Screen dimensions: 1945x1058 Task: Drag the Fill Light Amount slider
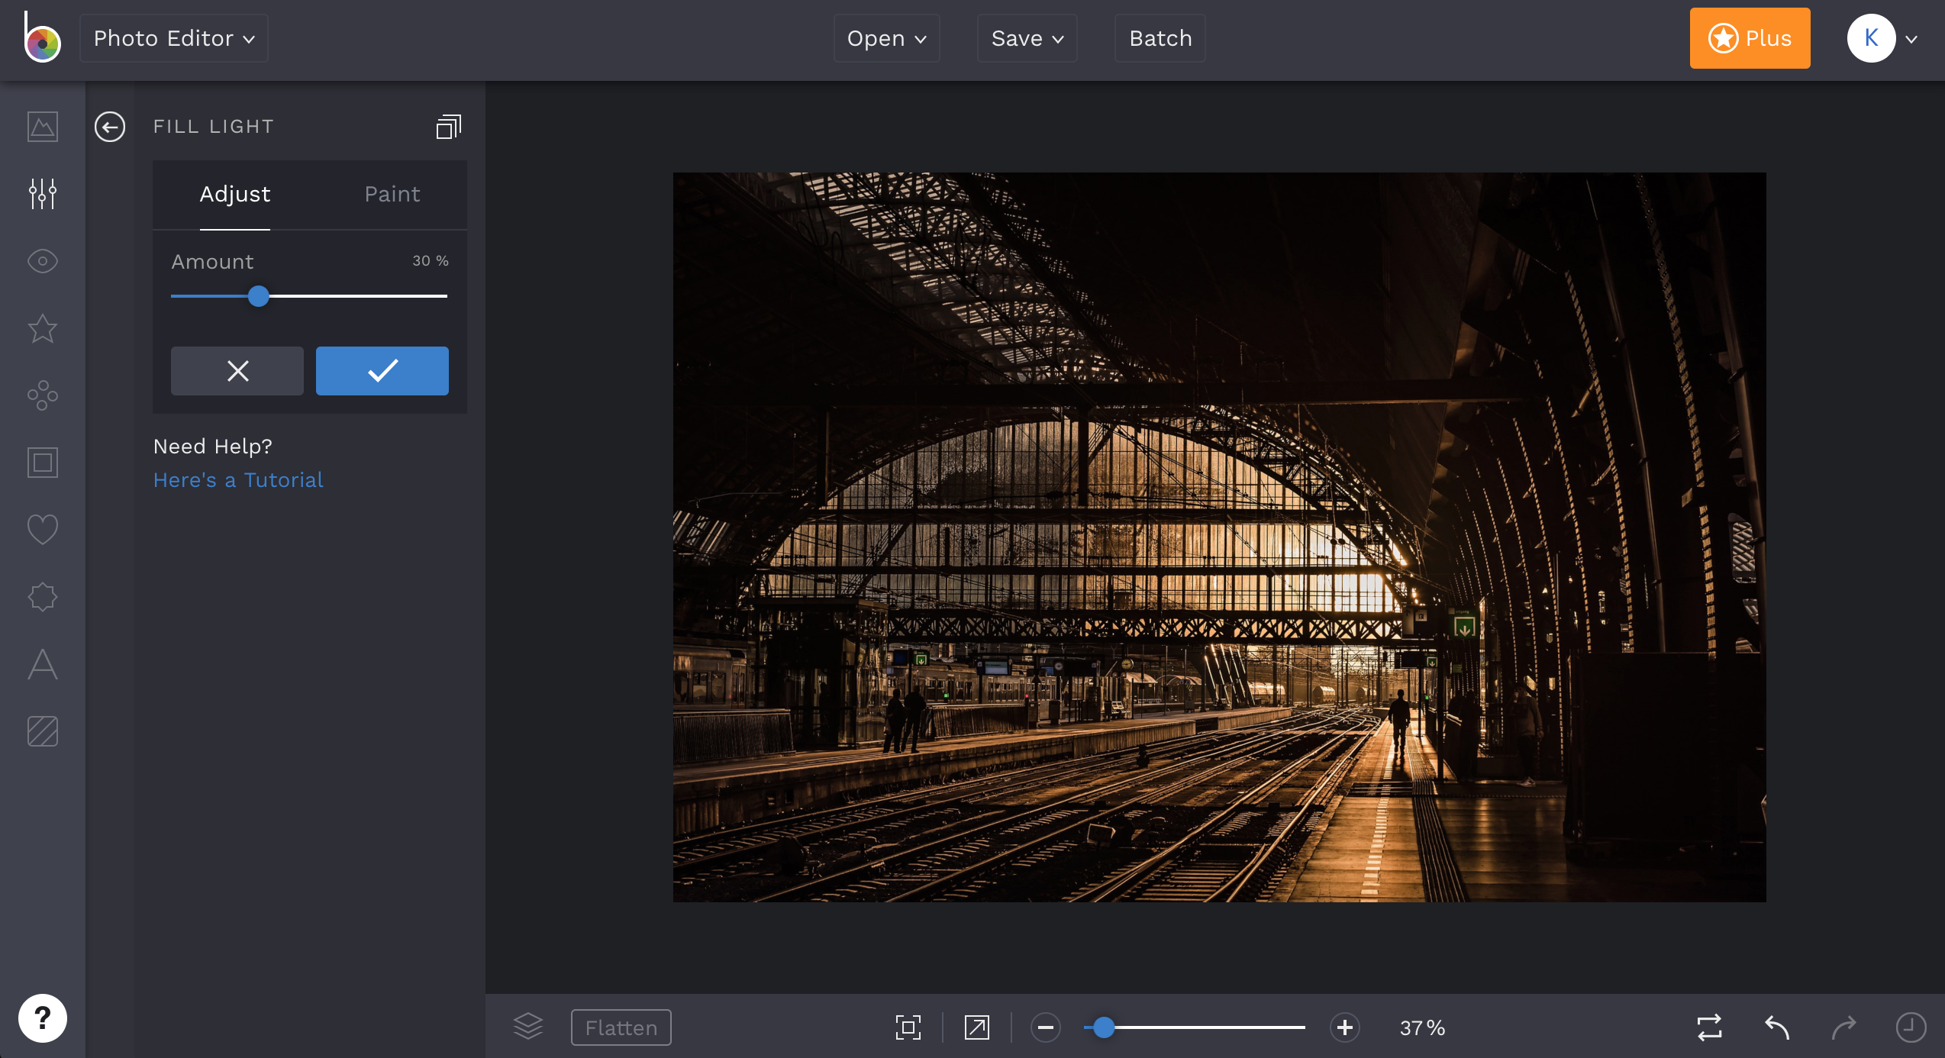click(x=258, y=295)
